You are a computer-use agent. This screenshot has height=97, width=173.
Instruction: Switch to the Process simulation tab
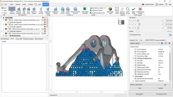(160, 40)
